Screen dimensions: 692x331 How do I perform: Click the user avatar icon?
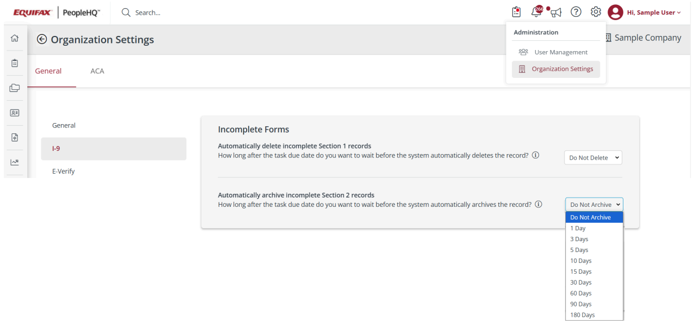pyautogui.click(x=615, y=12)
